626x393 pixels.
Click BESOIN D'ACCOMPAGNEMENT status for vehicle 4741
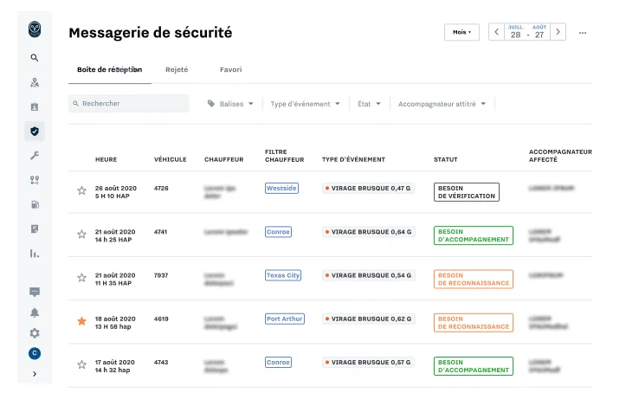click(x=474, y=235)
